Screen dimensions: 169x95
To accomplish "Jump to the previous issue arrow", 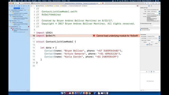I will point(136,6).
